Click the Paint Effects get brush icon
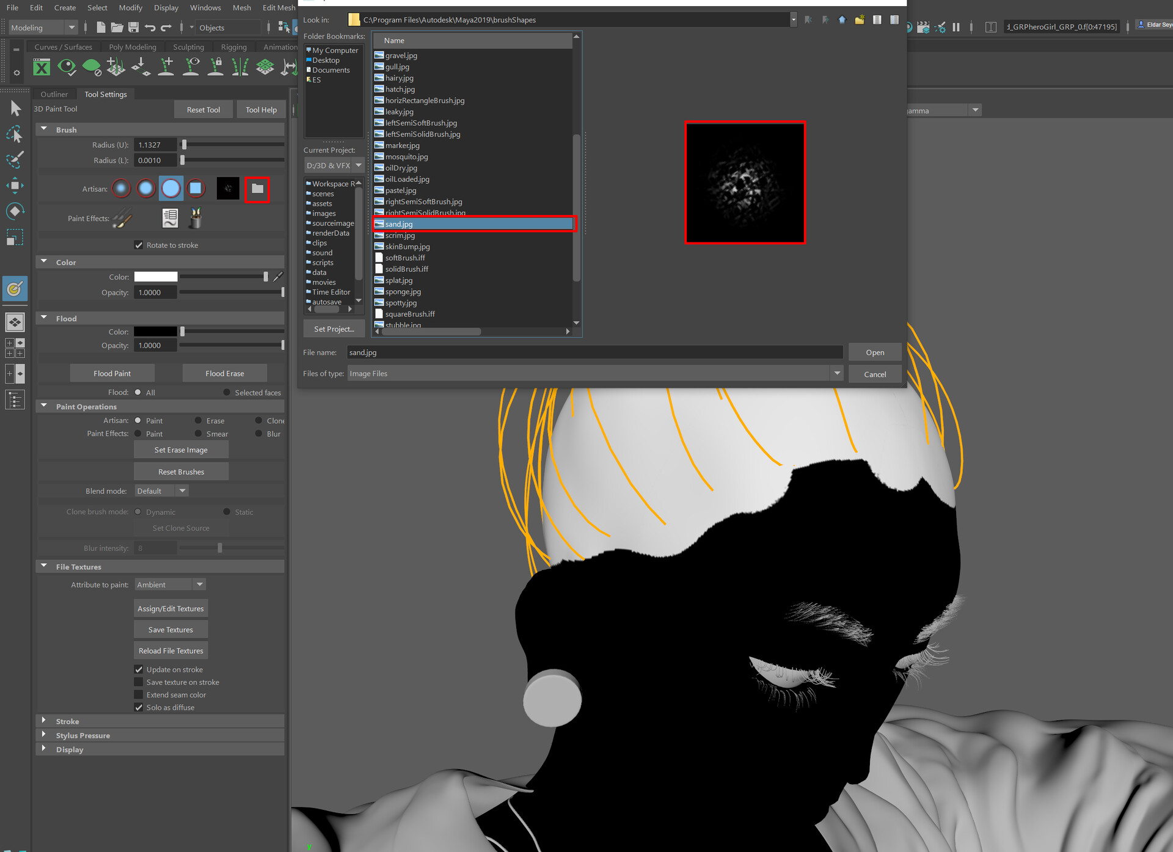The image size is (1173, 852). (195, 218)
